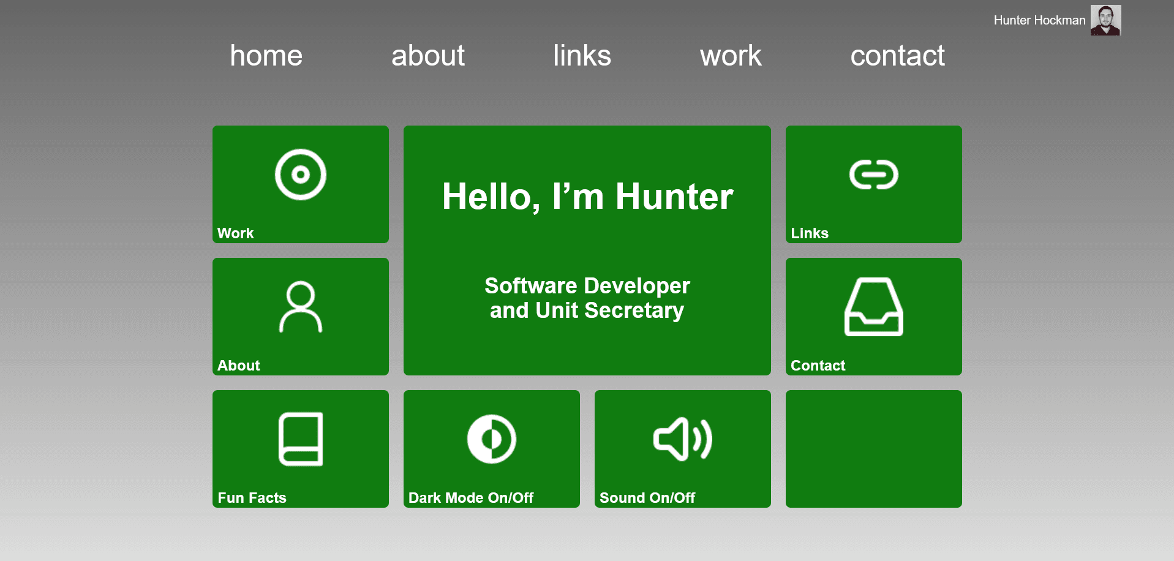Click the 'About' tile label

(239, 366)
